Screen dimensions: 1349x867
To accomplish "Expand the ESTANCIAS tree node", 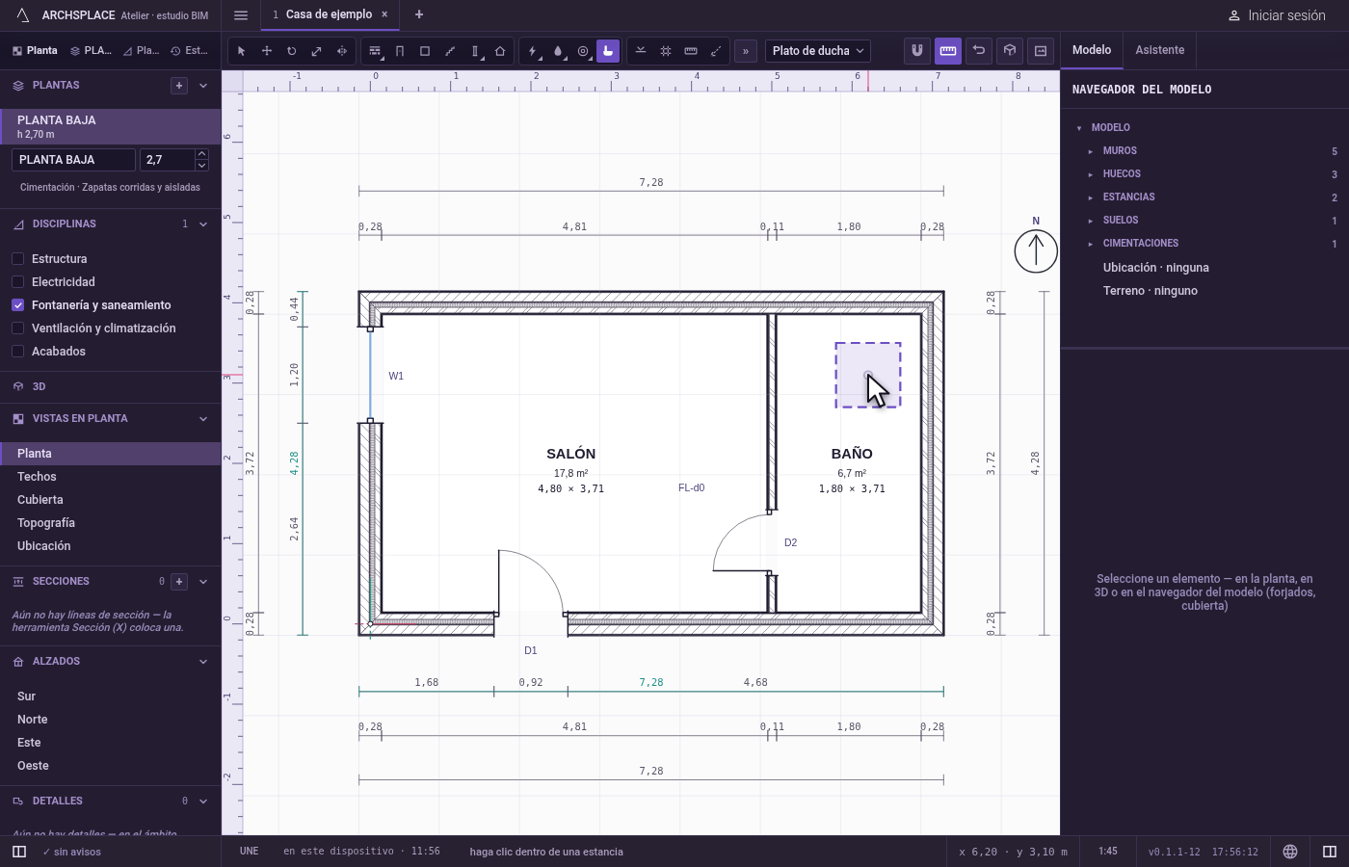I will click(1091, 197).
